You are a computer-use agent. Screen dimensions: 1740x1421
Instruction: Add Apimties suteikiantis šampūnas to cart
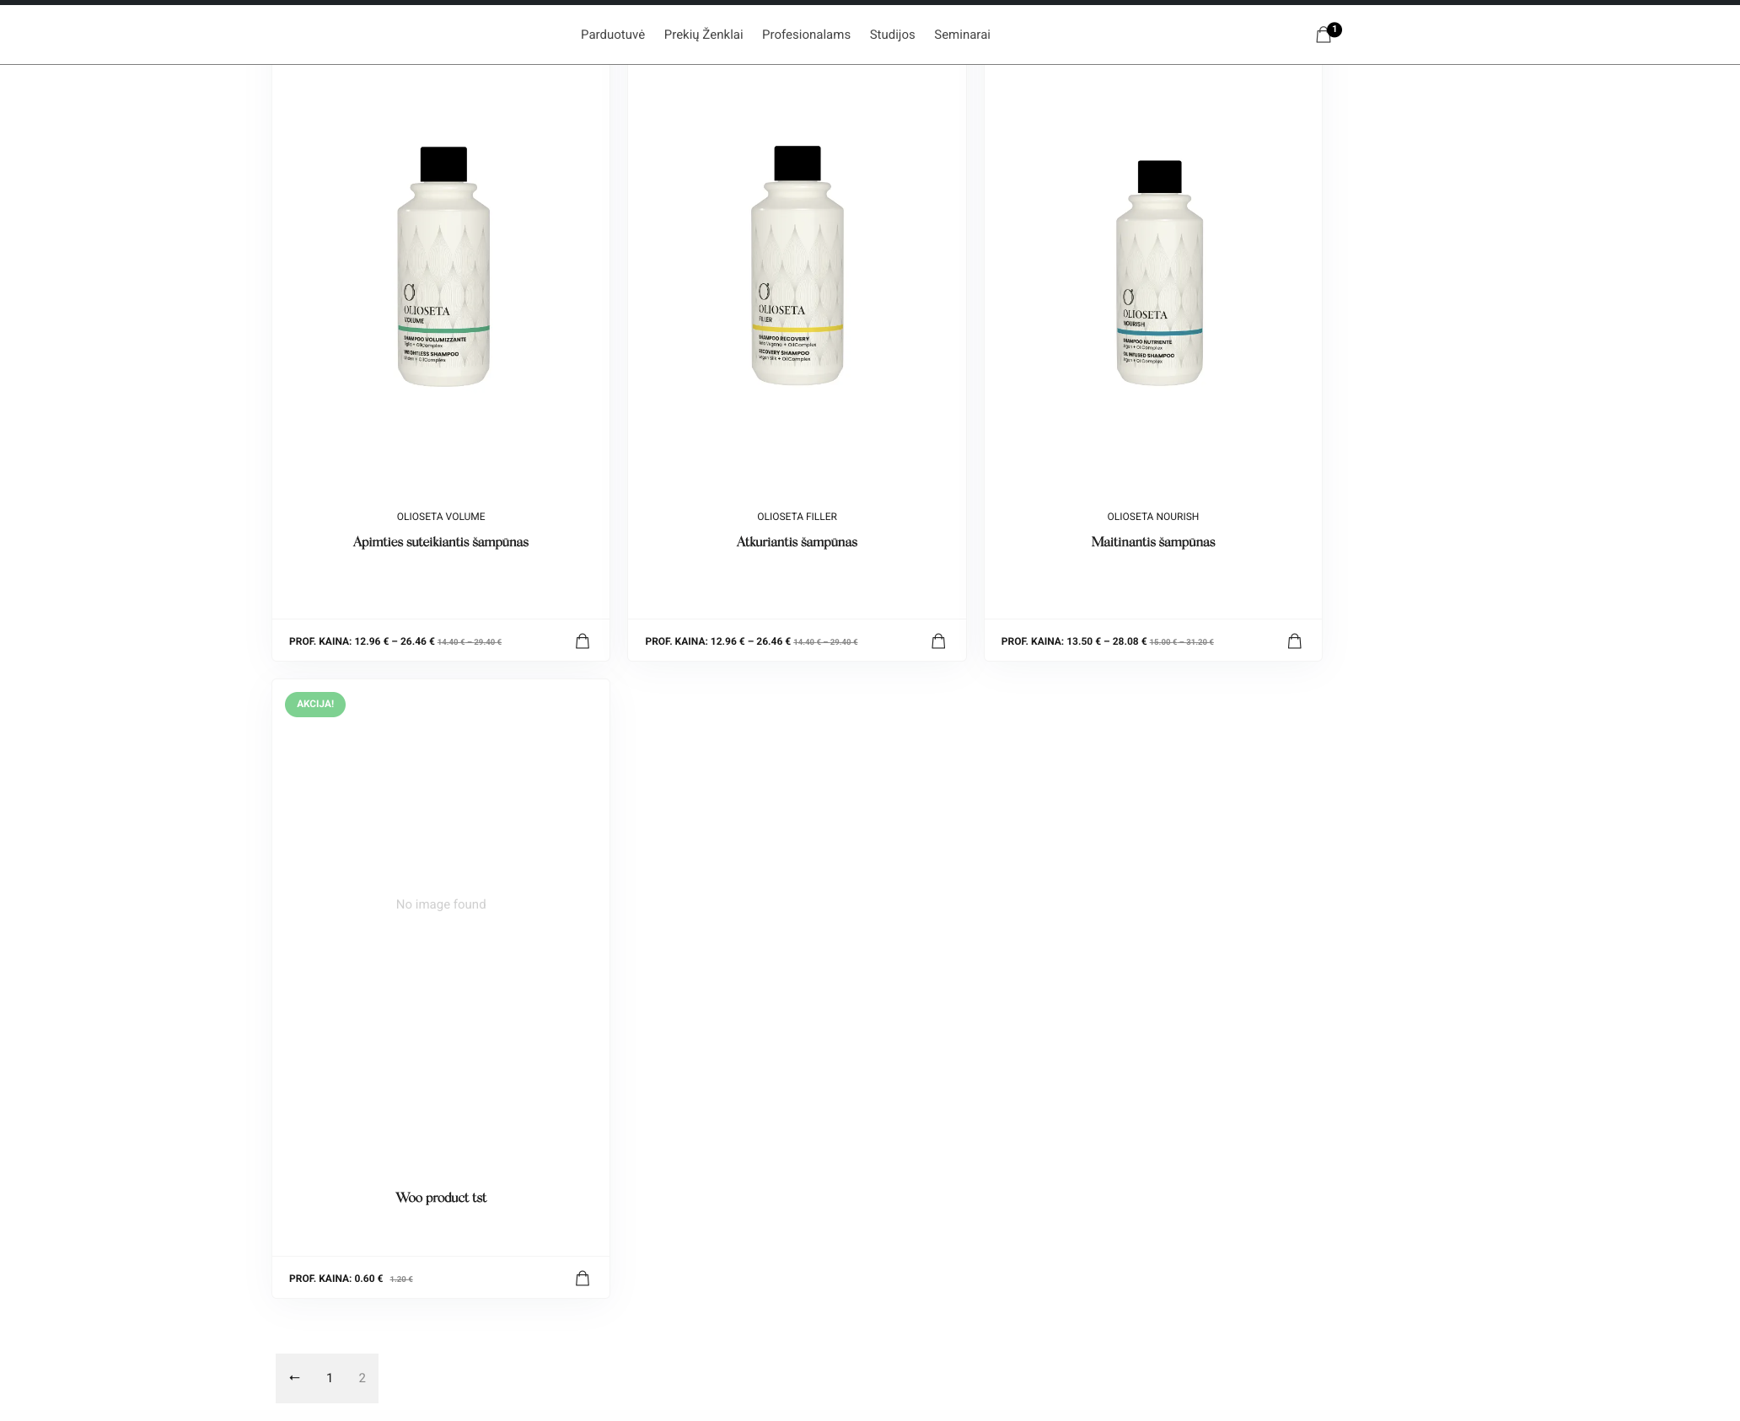point(583,641)
